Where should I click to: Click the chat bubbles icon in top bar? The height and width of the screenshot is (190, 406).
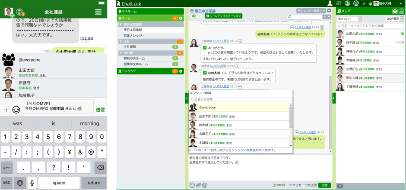[339, 3]
